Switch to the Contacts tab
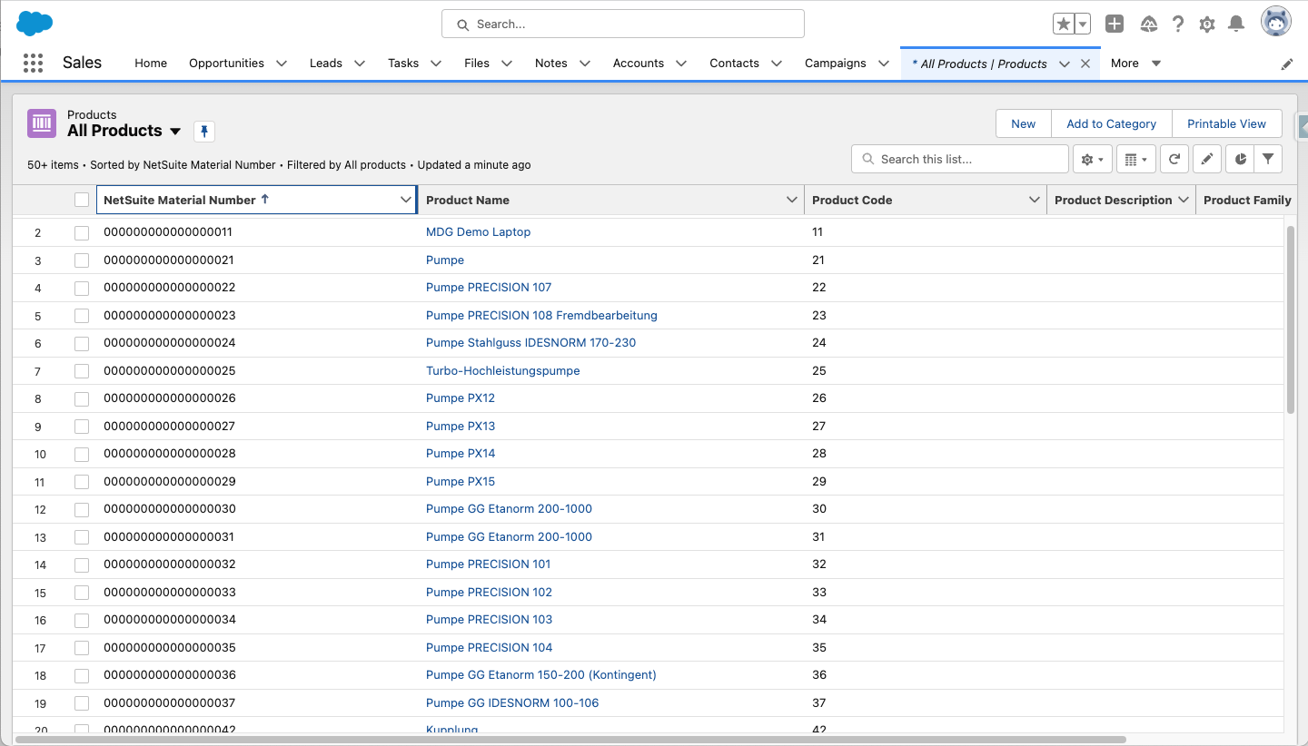This screenshot has width=1308, height=746. (x=735, y=64)
